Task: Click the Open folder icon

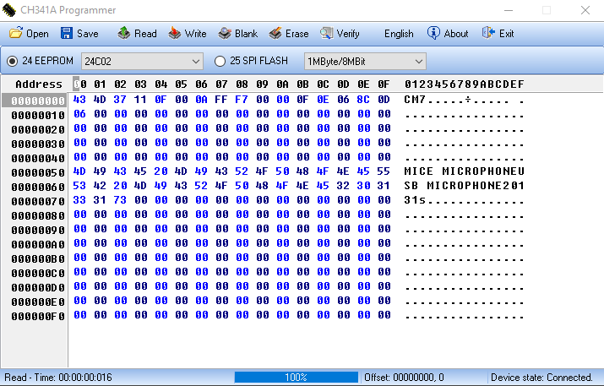Action: tap(15, 34)
